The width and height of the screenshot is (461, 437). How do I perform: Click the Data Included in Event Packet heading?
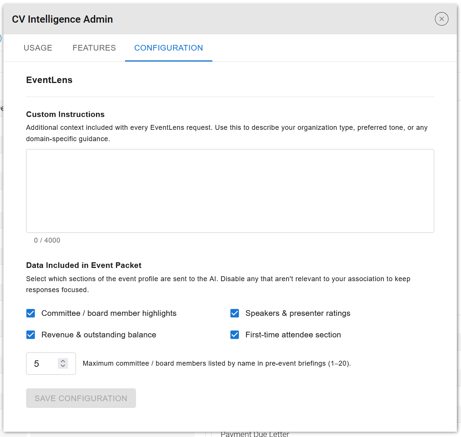pyautogui.click(x=84, y=265)
